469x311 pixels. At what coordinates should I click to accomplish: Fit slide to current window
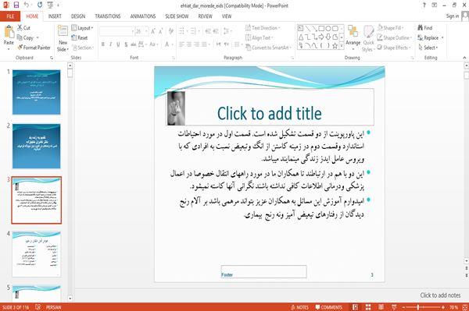coord(465,307)
